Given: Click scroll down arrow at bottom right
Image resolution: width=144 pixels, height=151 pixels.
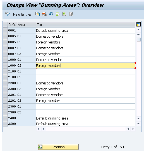Looking at the screenshot, I should coord(138,124).
